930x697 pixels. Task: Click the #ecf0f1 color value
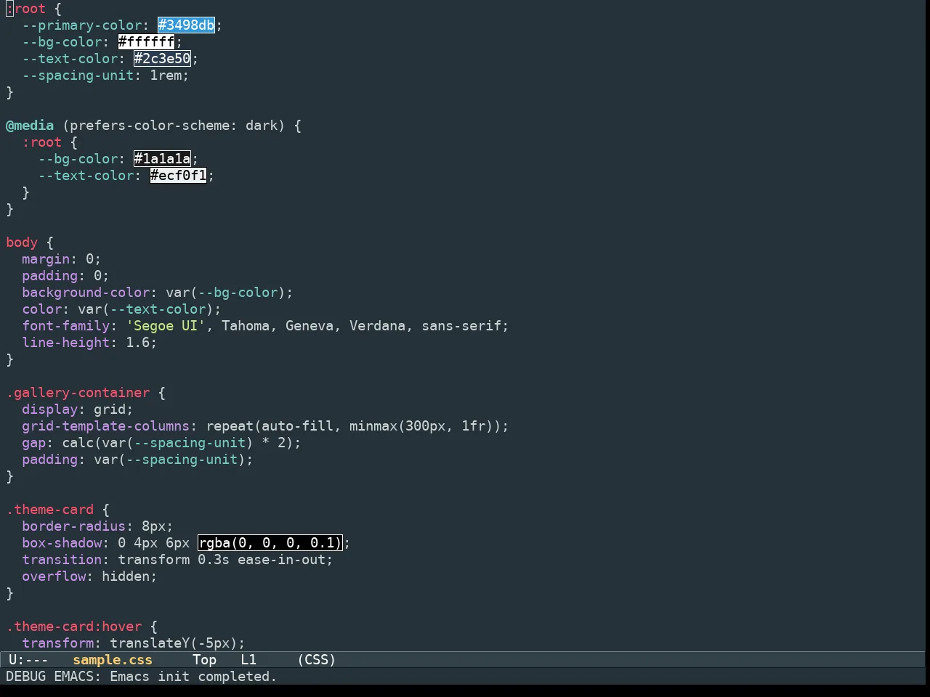[x=178, y=176]
